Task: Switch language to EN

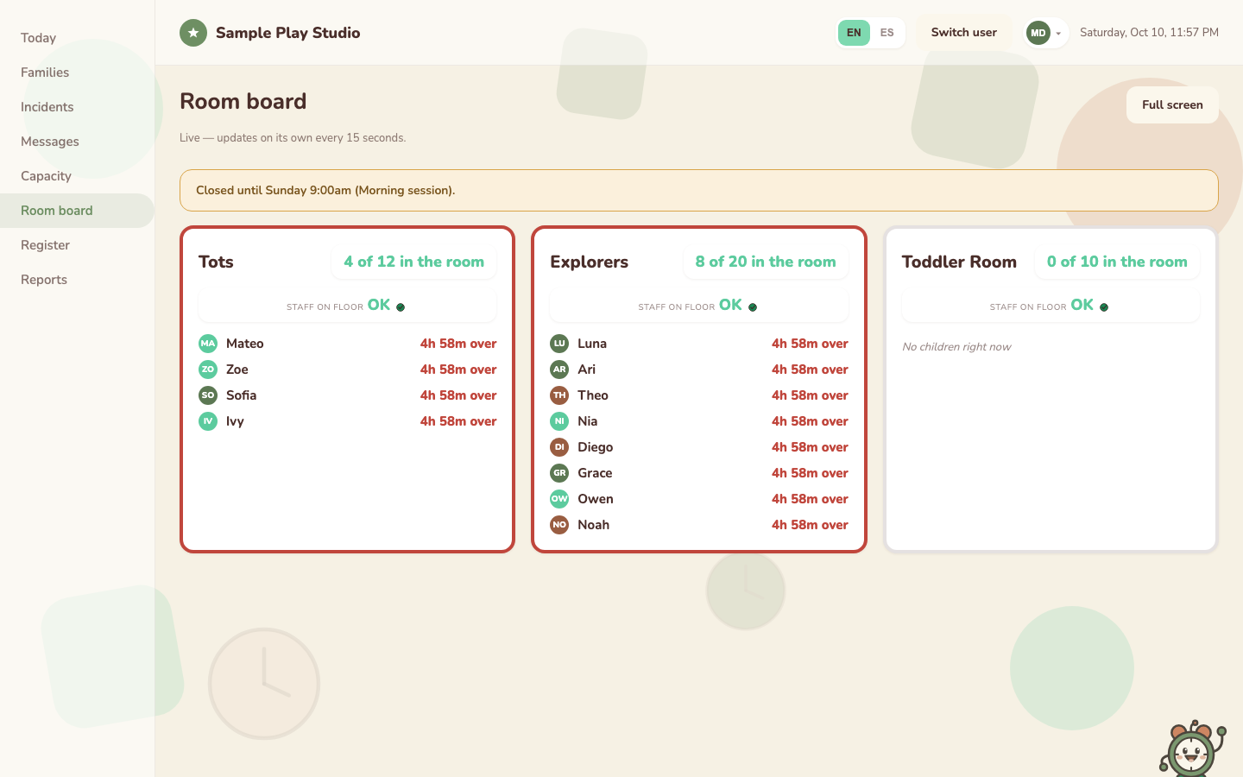Action: tap(854, 33)
